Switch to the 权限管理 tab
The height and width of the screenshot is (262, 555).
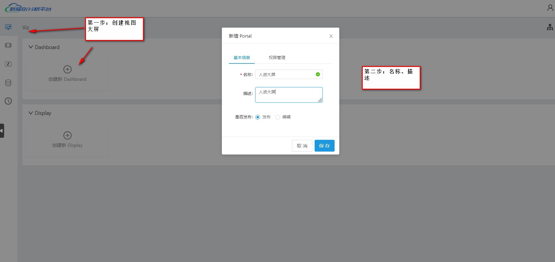[277, 58]
